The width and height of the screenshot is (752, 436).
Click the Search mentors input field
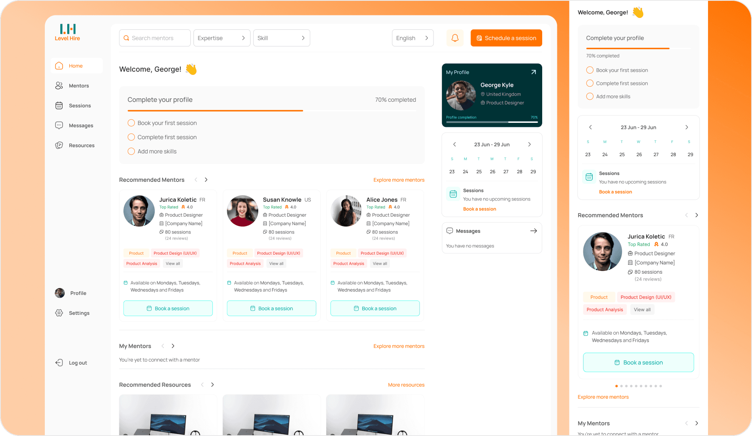tap(155, 38)
